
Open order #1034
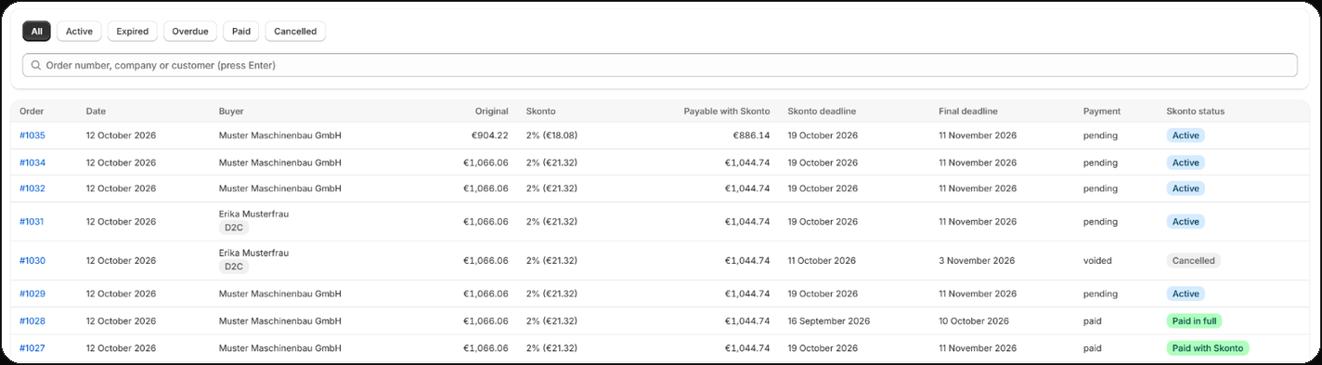coord(32,163)
